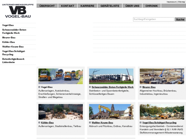Click text 'Entsorgungsfachbetrieb - Containerdienst'

161,126
